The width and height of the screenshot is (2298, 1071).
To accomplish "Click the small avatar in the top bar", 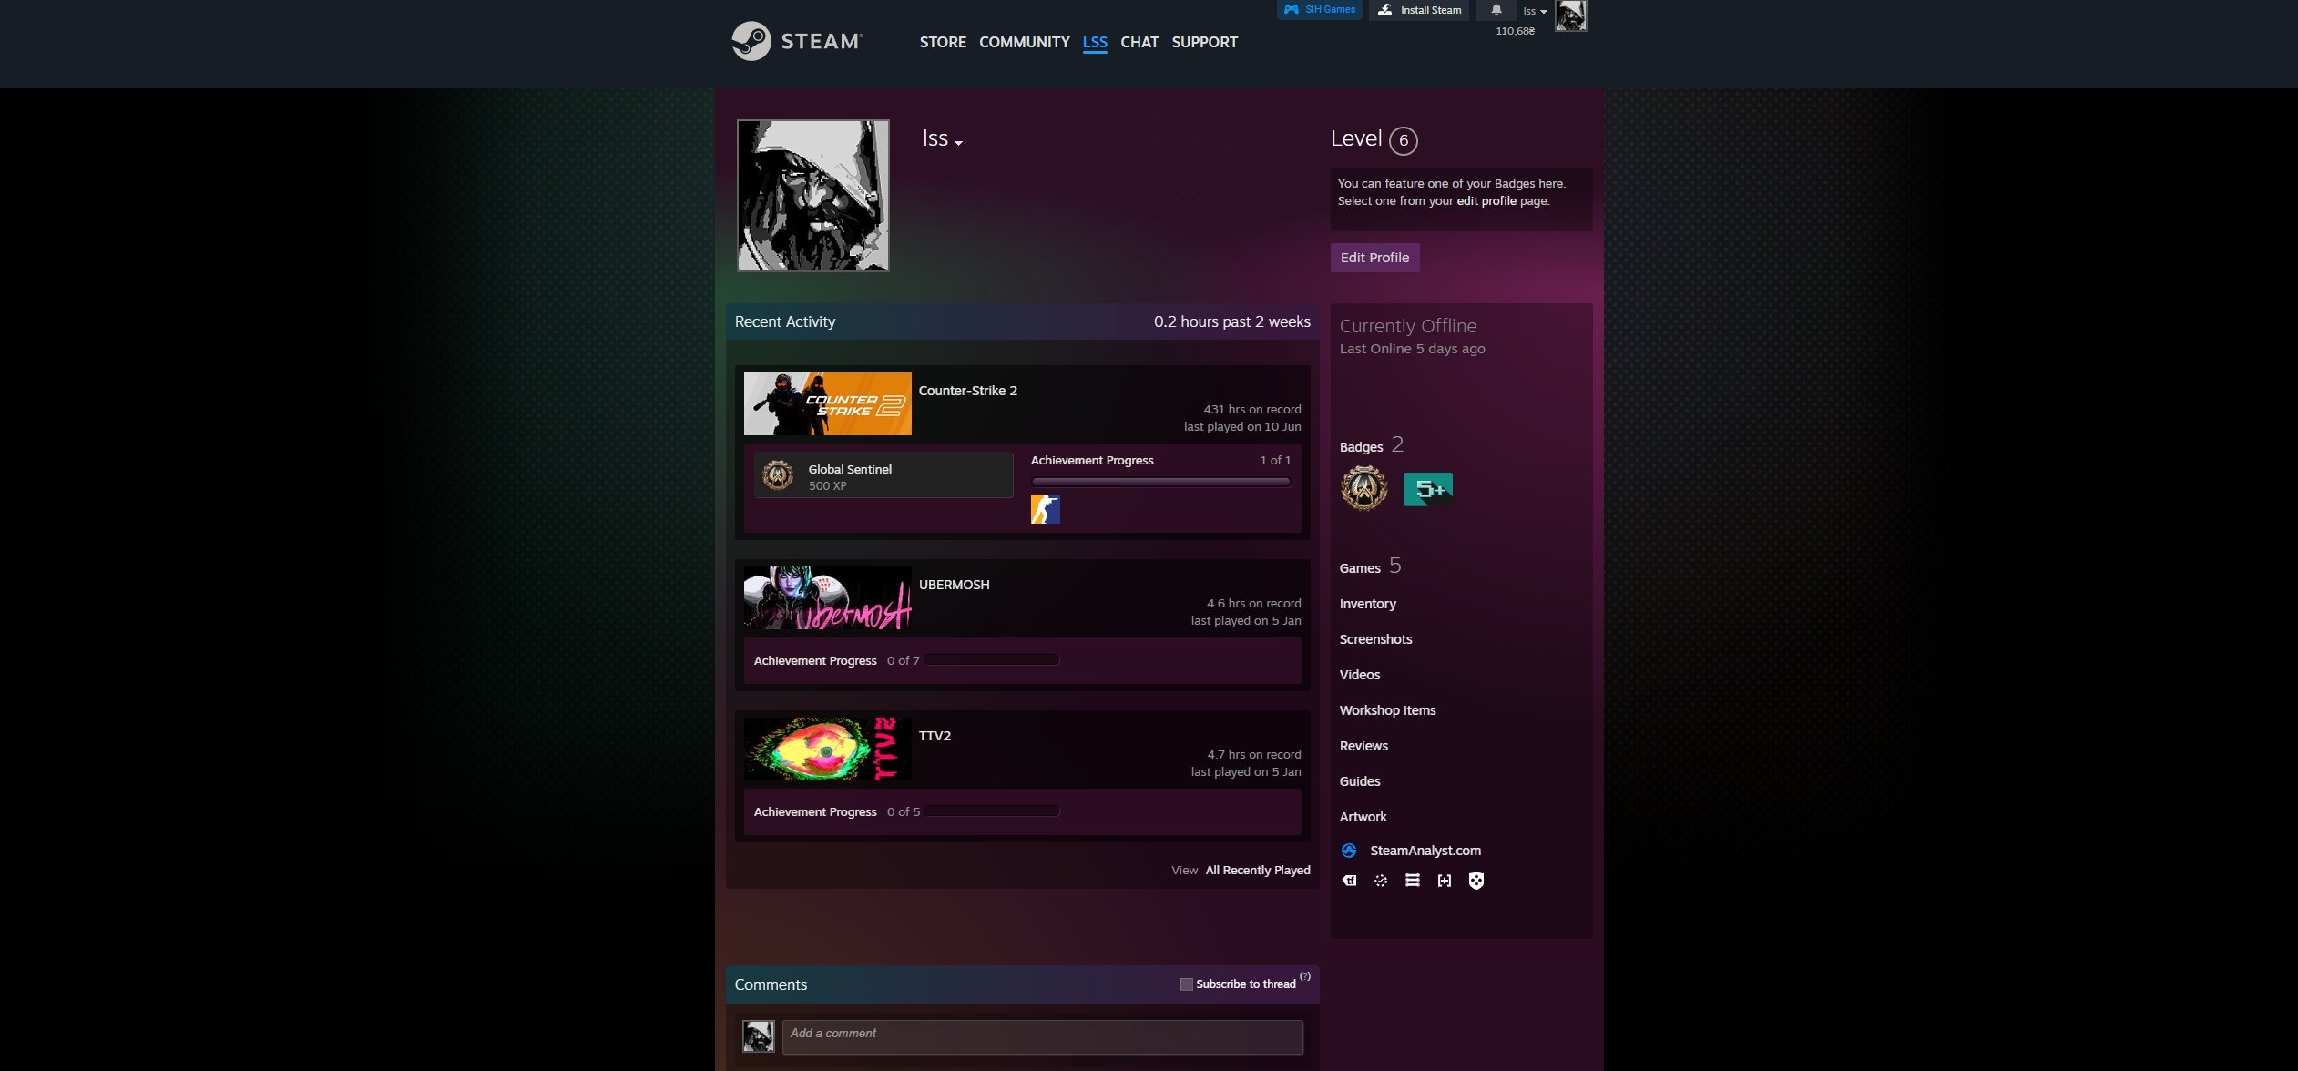I will 1570,15.
